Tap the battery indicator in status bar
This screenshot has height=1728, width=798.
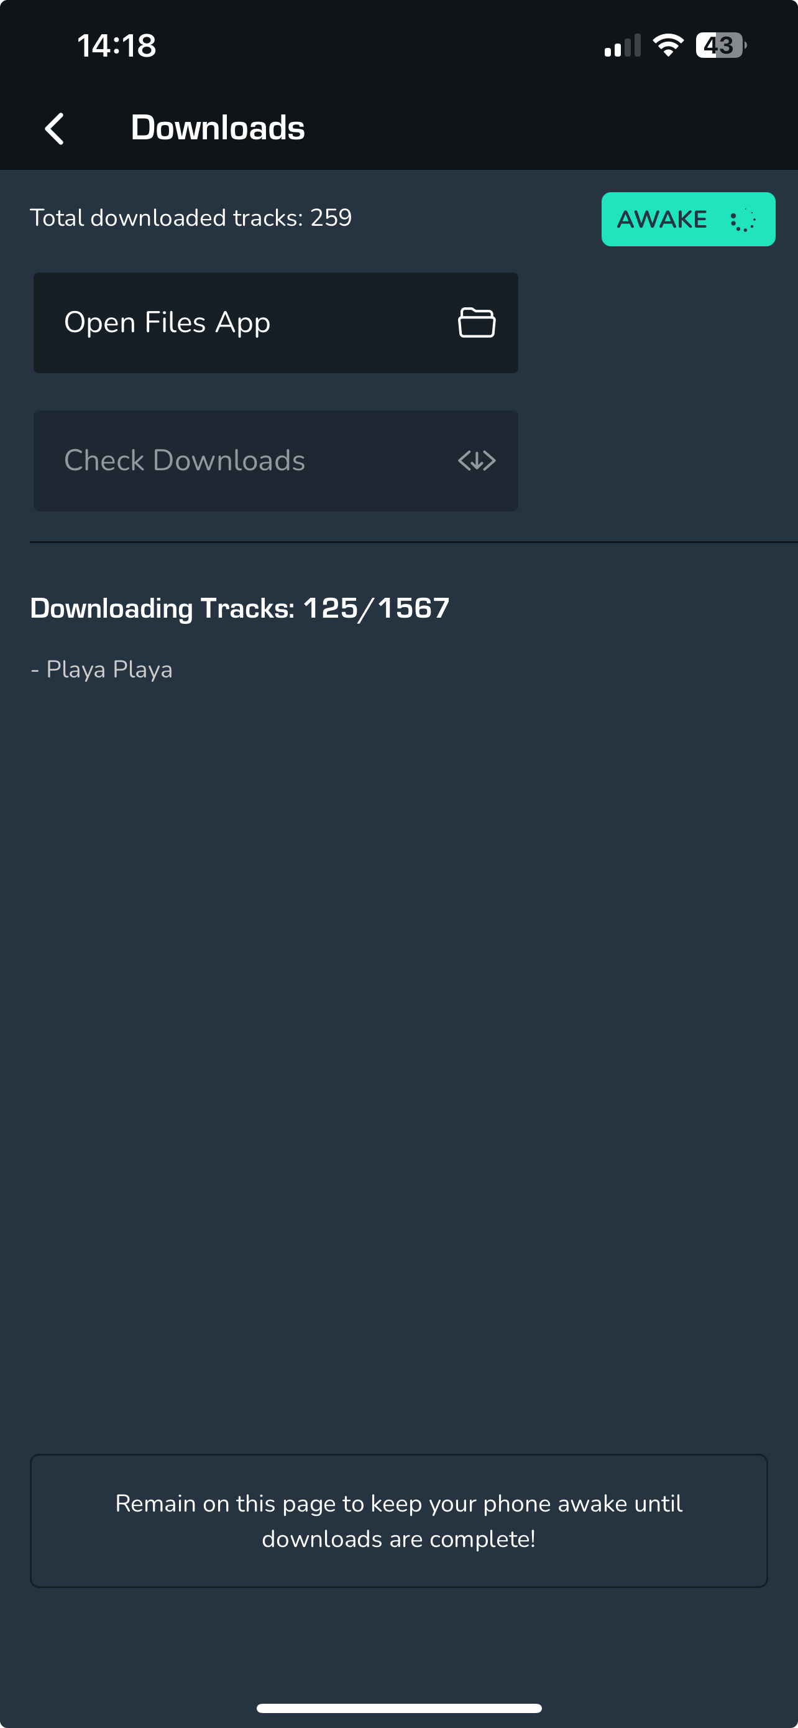(721, 45)
